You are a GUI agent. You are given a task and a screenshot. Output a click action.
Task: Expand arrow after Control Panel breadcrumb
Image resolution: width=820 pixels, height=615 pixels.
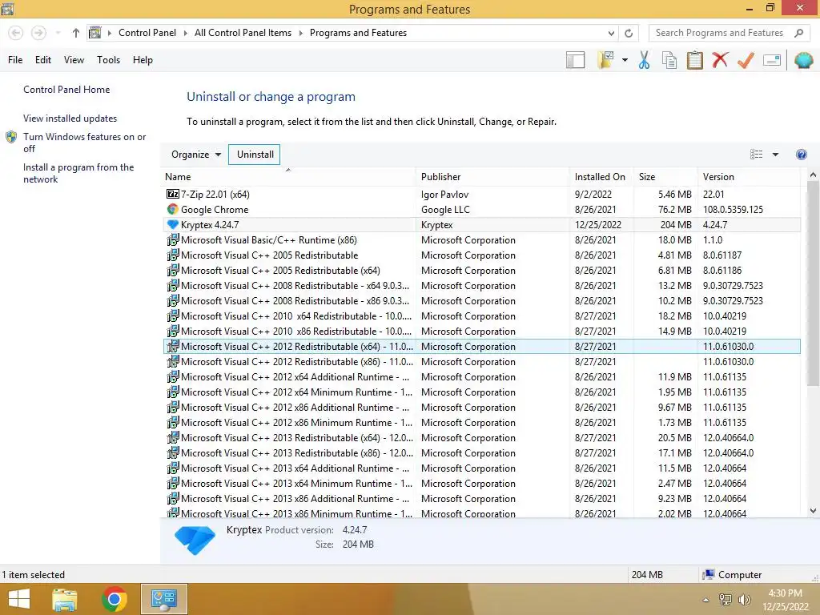186,33
